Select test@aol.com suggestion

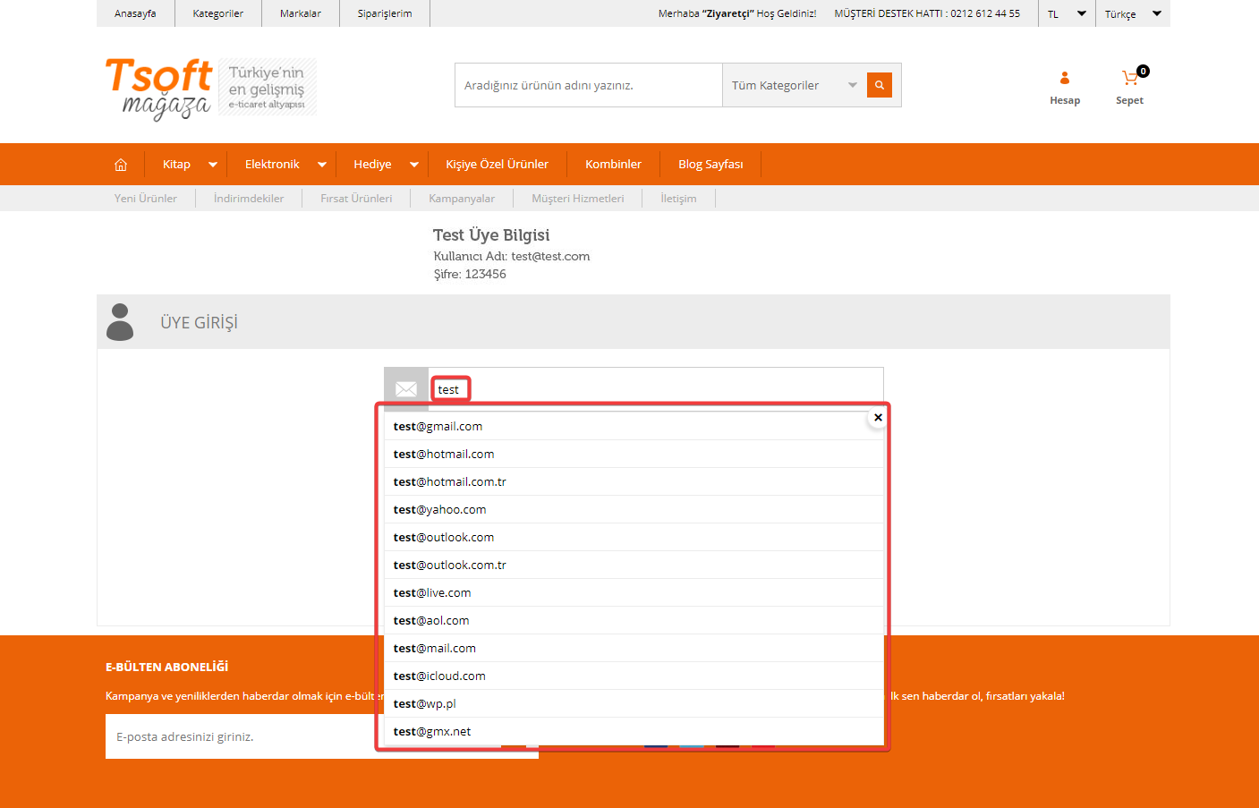tap(634, 621)
